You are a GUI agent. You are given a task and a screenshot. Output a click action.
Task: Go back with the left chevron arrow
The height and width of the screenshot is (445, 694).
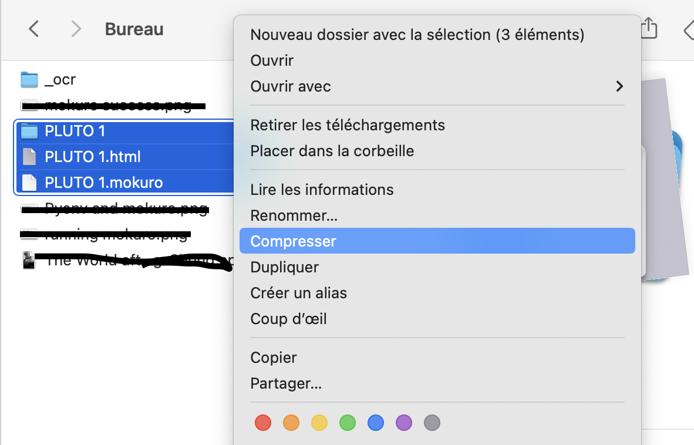pyautogui.click(x=33, y=29)
